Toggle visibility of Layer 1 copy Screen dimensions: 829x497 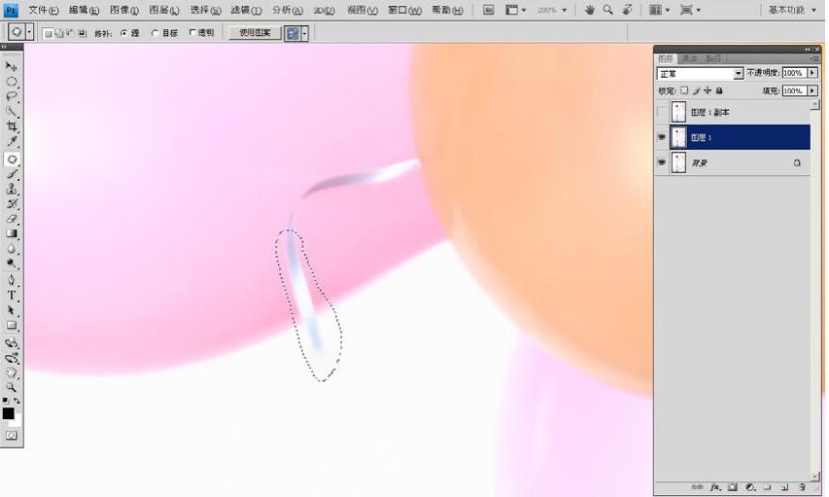pos(662,112)
